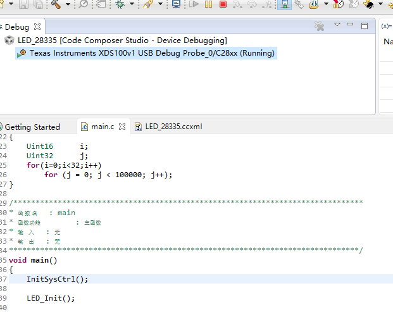Click the void main() declaration line
Viewport: 393px width, 312px height.
point(33,260)
